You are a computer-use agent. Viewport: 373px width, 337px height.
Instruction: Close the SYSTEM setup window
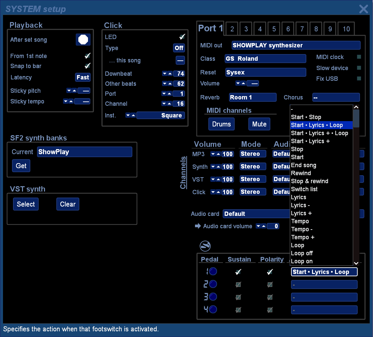363,9
